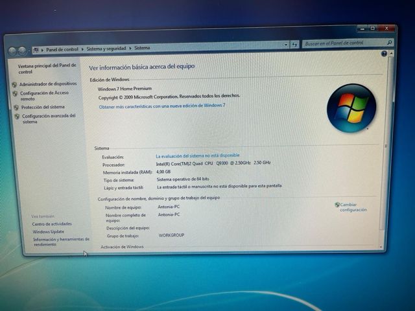This screenshot has height=311, width=415.
Task: Open Centro de actividades link
Action: (x=52, y=224)
